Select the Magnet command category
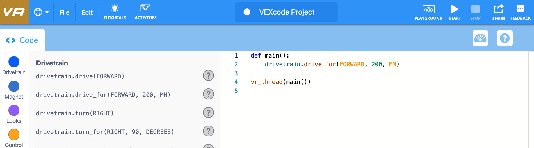Viewport: 534px width, 148px height. tap(14, 86)
